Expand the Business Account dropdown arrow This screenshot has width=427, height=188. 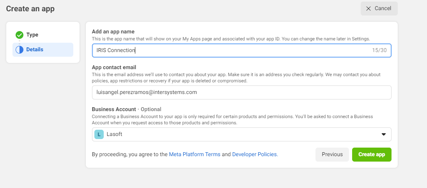(383, 134)
